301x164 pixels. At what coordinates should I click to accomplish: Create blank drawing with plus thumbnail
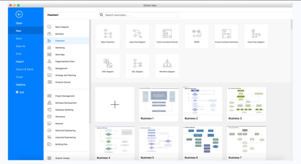coord(115,104)
